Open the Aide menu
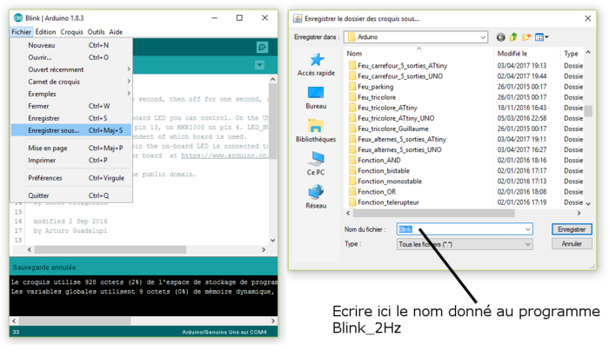 point(116,32)
